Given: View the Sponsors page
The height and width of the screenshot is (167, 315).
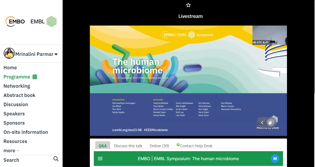Looking at the screenshot, I should [14, 123].
